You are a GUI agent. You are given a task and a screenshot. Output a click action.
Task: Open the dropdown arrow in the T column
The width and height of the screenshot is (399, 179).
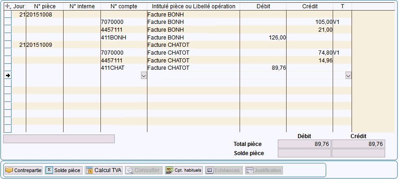(348, 76)
